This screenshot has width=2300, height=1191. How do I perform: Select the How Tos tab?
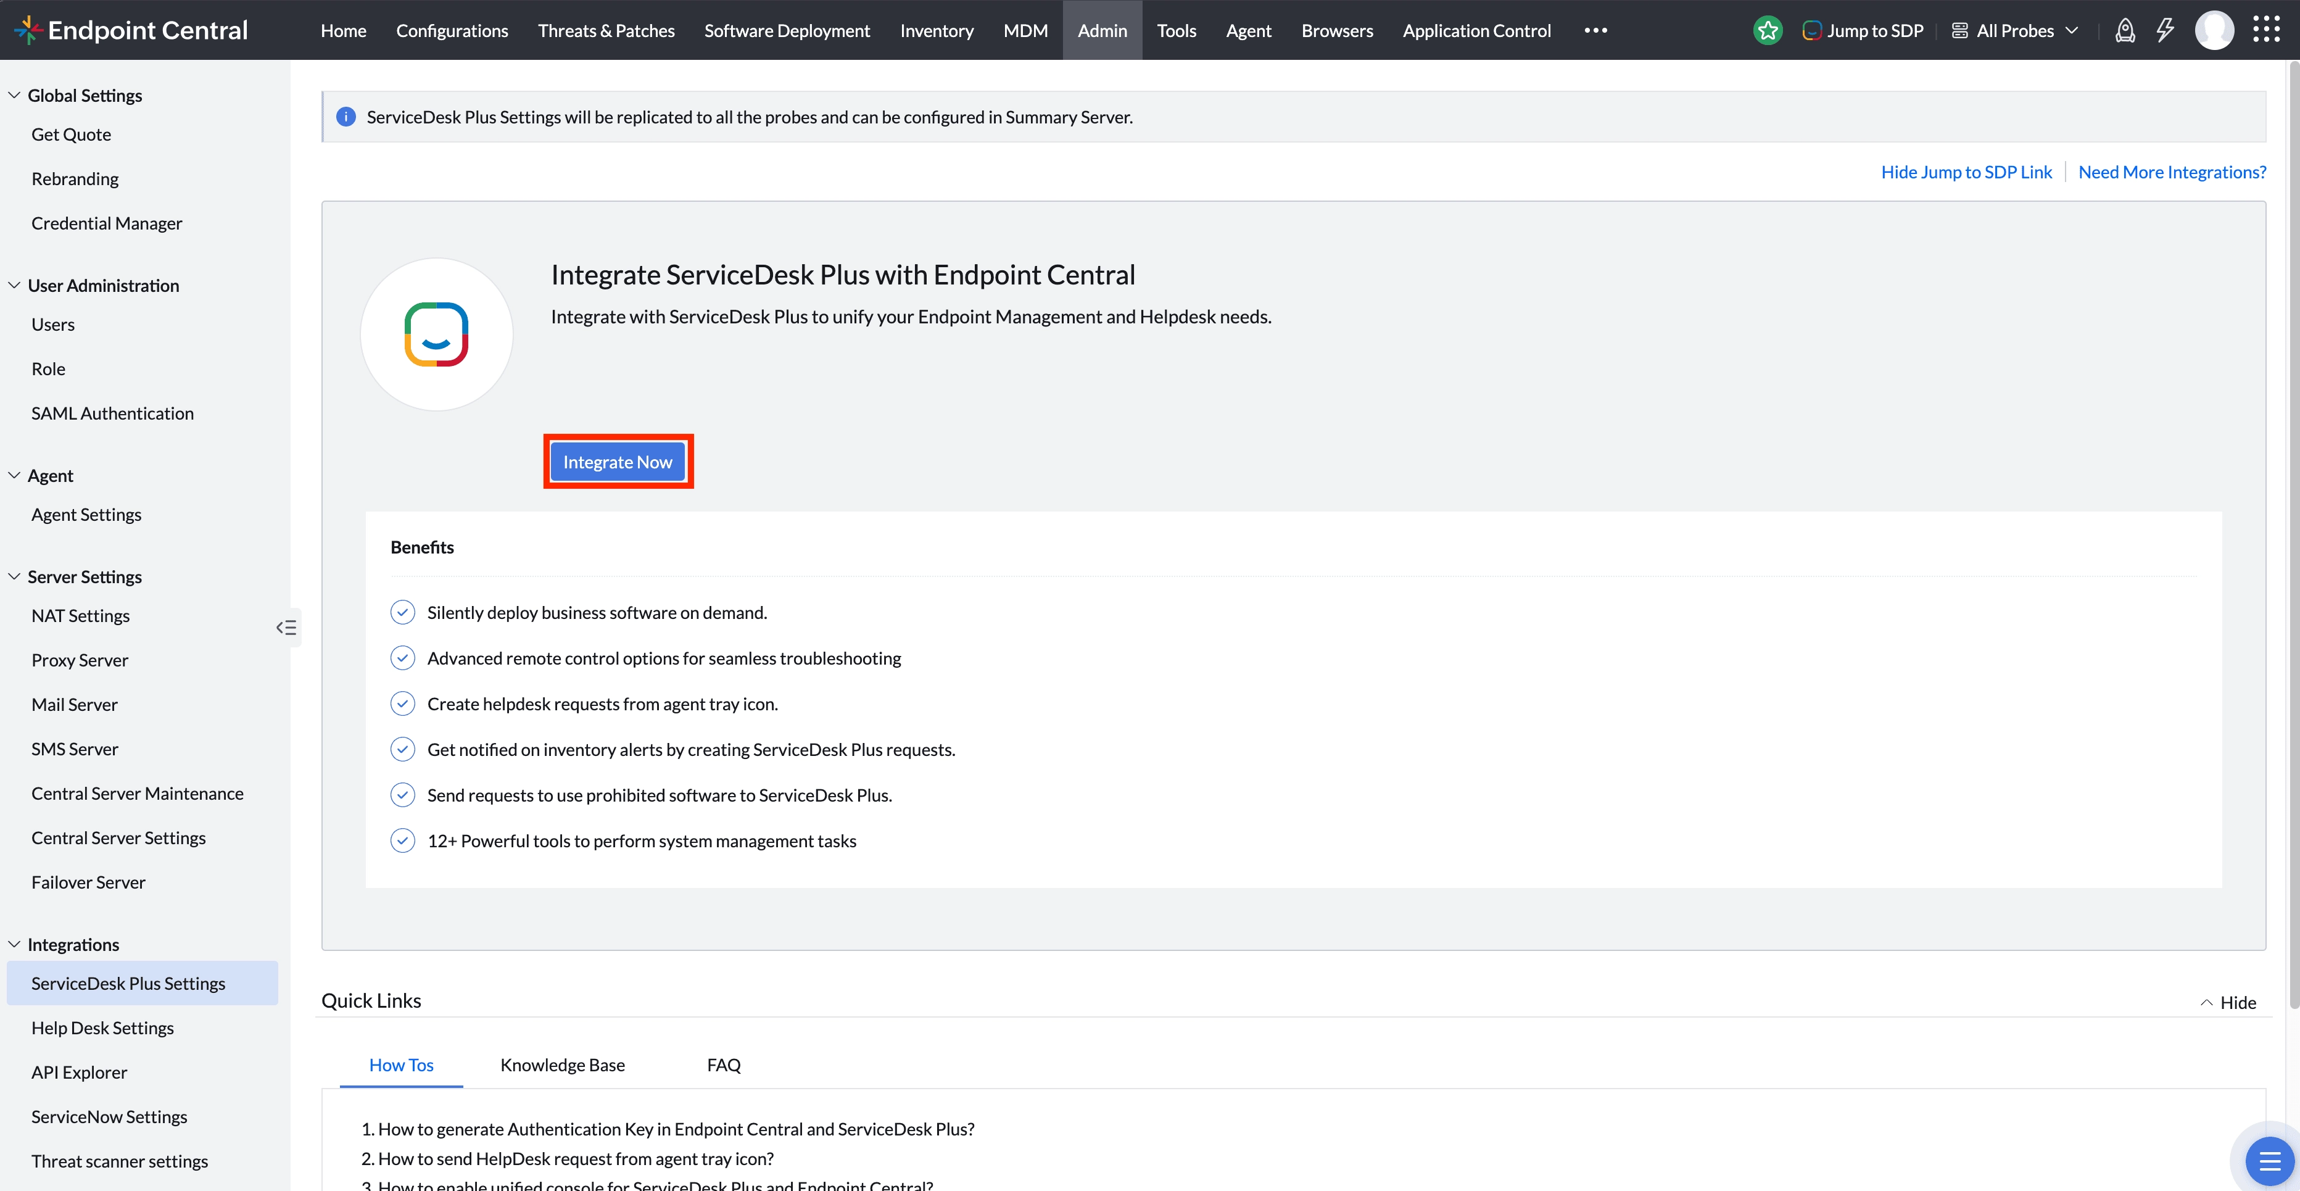pos(401,1064)
